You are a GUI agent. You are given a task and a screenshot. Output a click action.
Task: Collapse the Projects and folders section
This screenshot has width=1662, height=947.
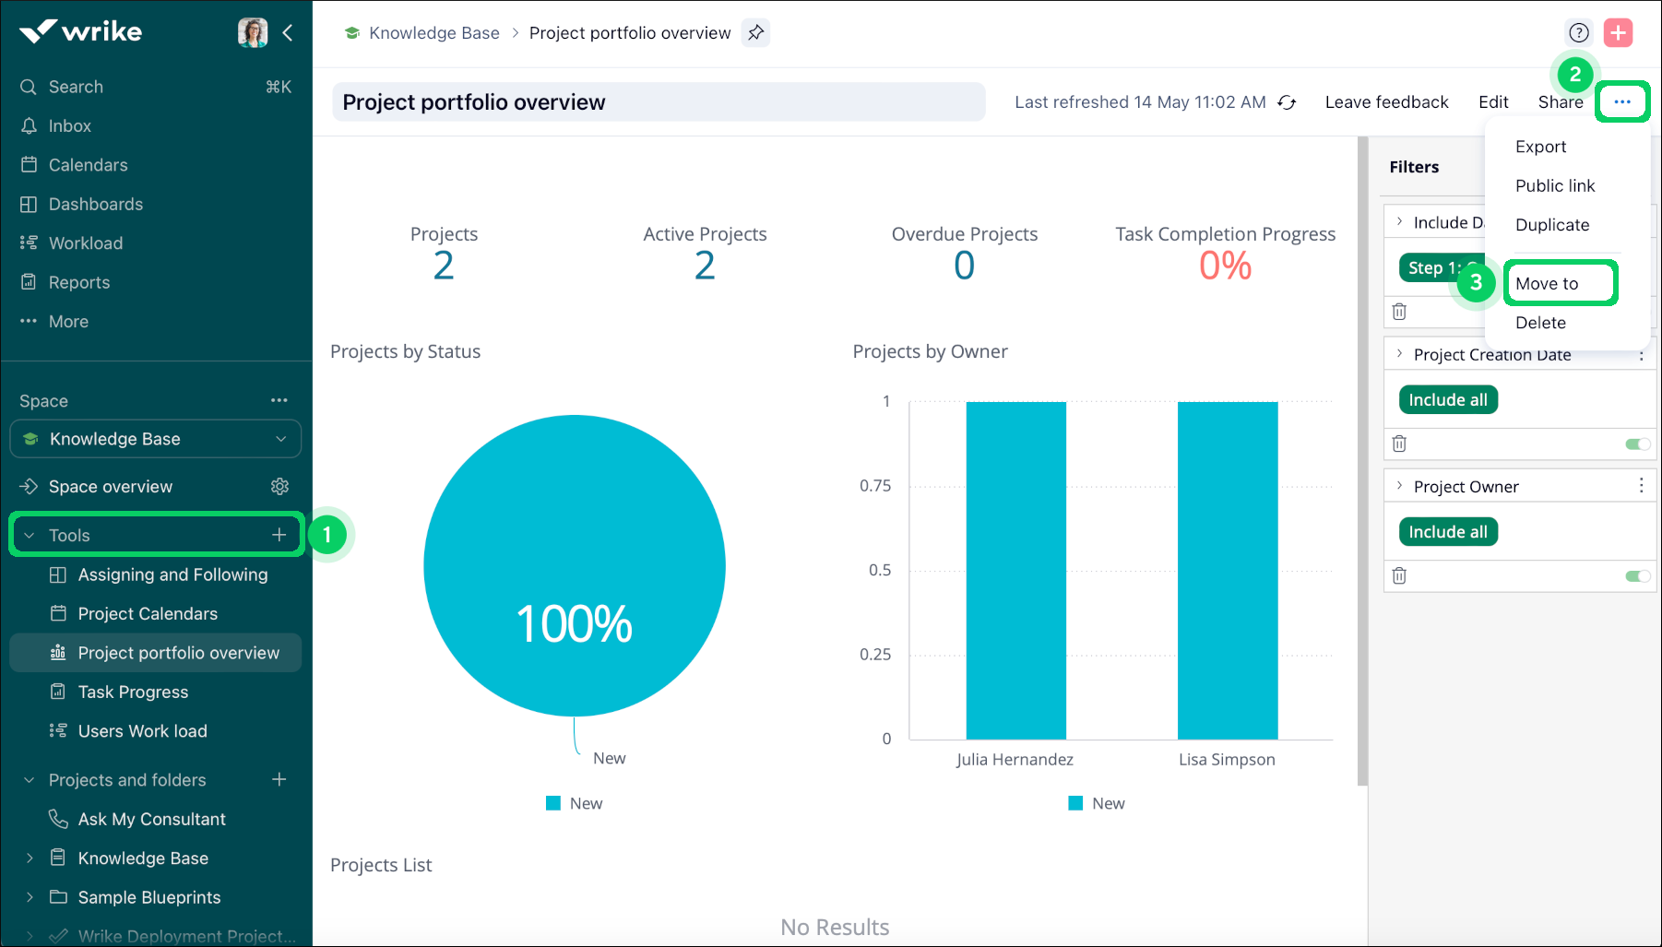(x=30, y=780)
